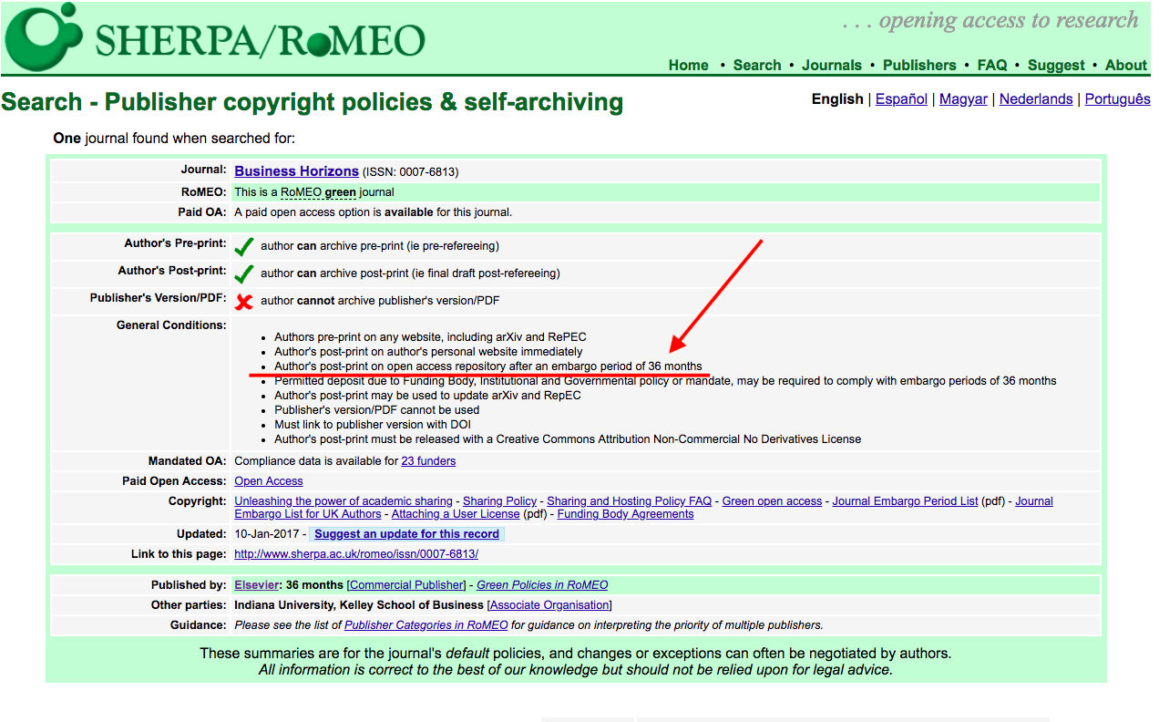Click the red cross beside Publisher's Version/PDF
The height and width of the screenshot is (722, 1159).
point(243,302)
